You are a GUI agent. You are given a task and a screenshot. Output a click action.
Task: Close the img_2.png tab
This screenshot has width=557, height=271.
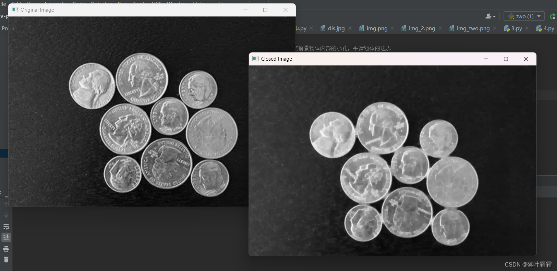(x=440, y=28)
